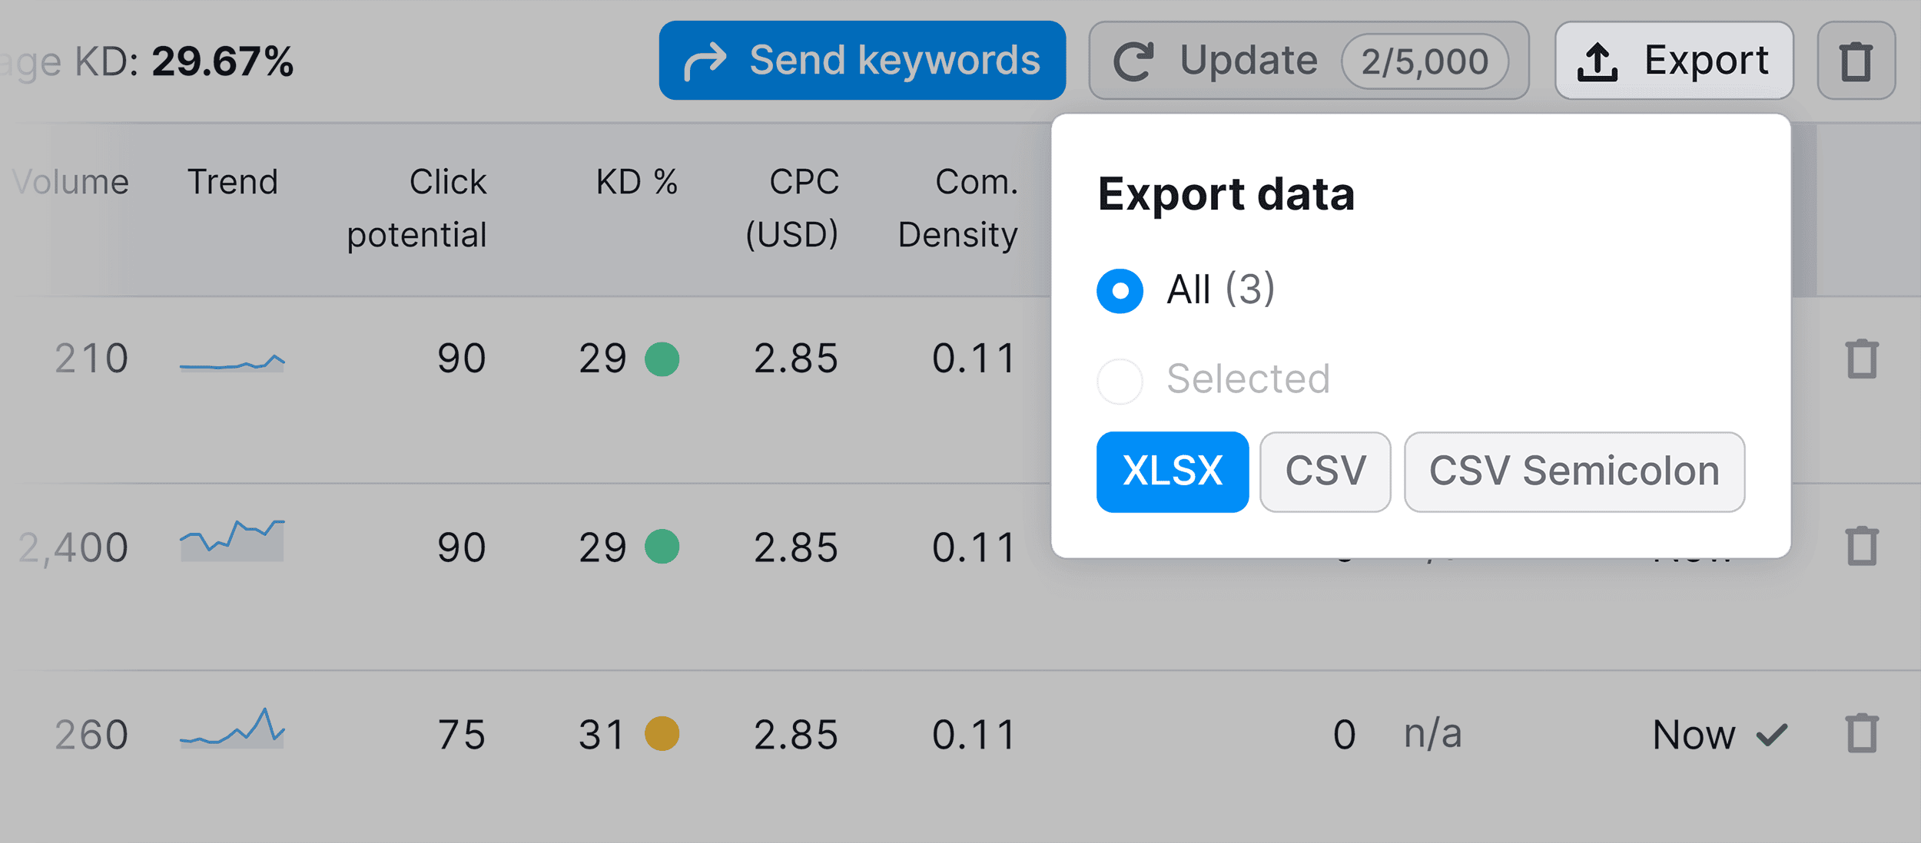1921x843 pixels.
Task: Select the All (3) radio option
Action: coord(1120,291)
